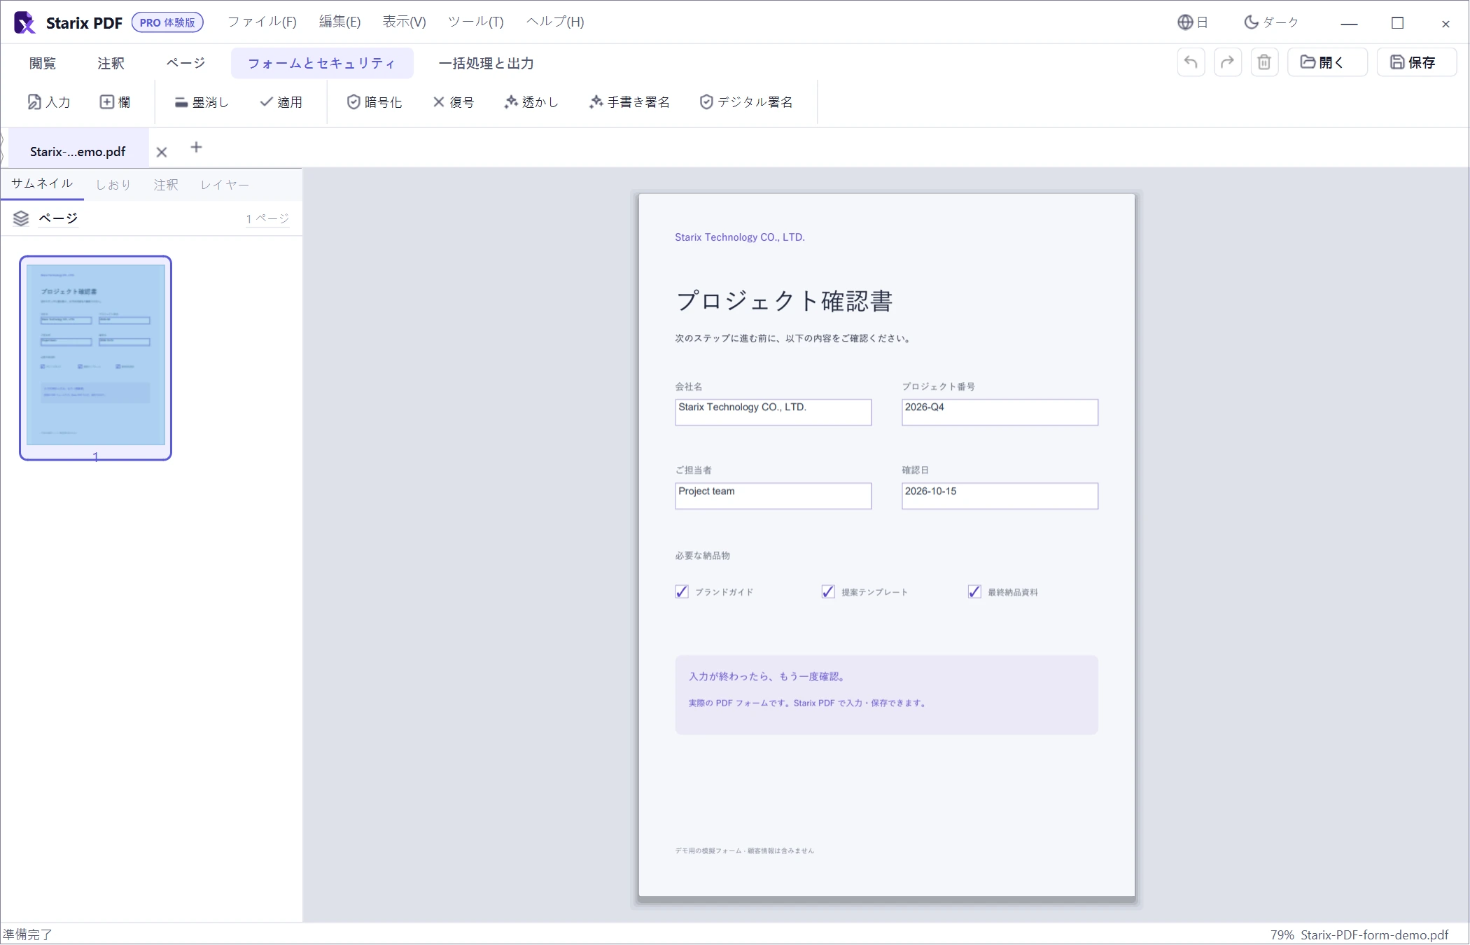Select the サムネイル sidebar tab
This screenshot has width=1470, height=945.
42,184
